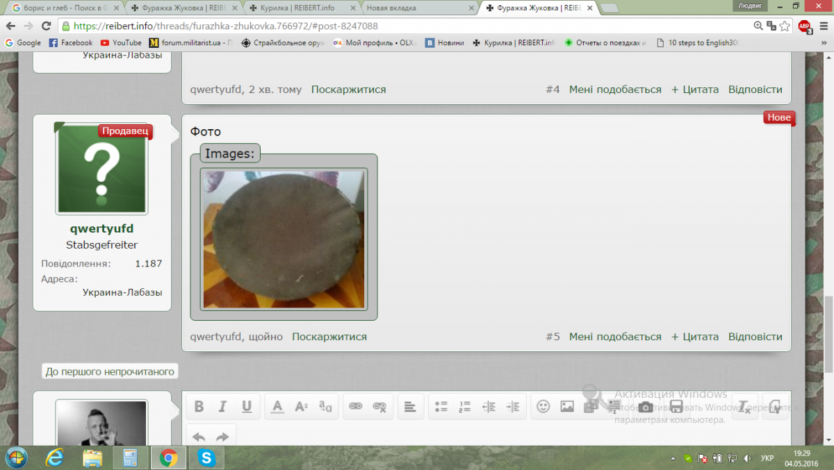Bookmark this page with the star icon
The image size is (834, 470).
point(784,26)
